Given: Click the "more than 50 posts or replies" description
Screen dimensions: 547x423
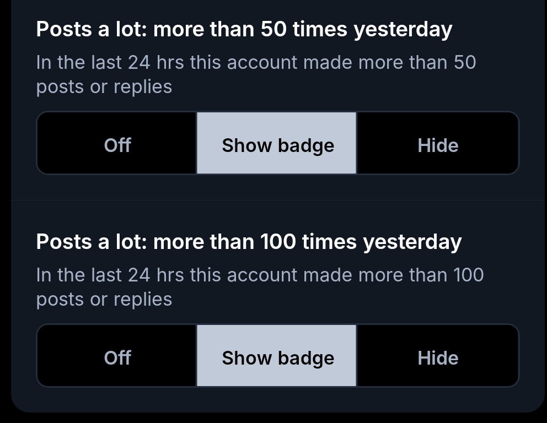Looking at the screenshot, I should coord(256,74).
